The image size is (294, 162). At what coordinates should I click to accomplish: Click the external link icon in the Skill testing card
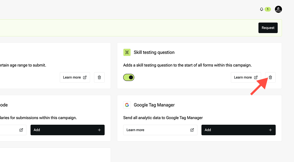(256, 77)
